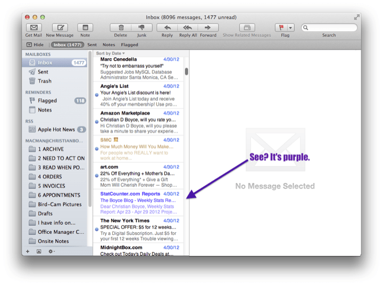This screenshot has width=383, height=286.
Task: Open the Onsite Notes folder
Action: click(54, 241)
